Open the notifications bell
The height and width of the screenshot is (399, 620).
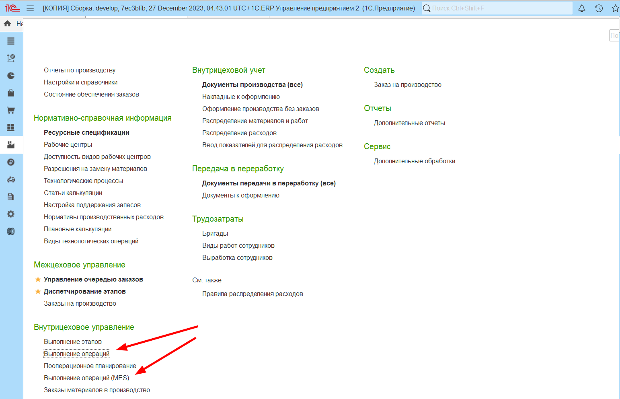[x=582, y=8]
